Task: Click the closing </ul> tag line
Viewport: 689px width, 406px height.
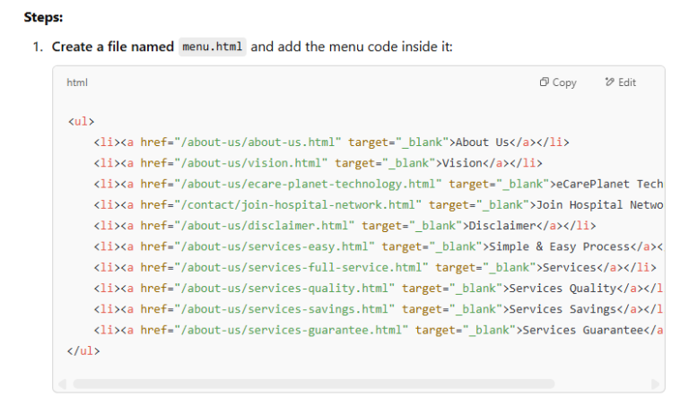Action: point(83,350)
